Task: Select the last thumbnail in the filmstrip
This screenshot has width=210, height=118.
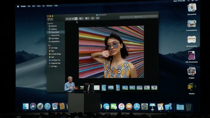Action: coord(154,87)
